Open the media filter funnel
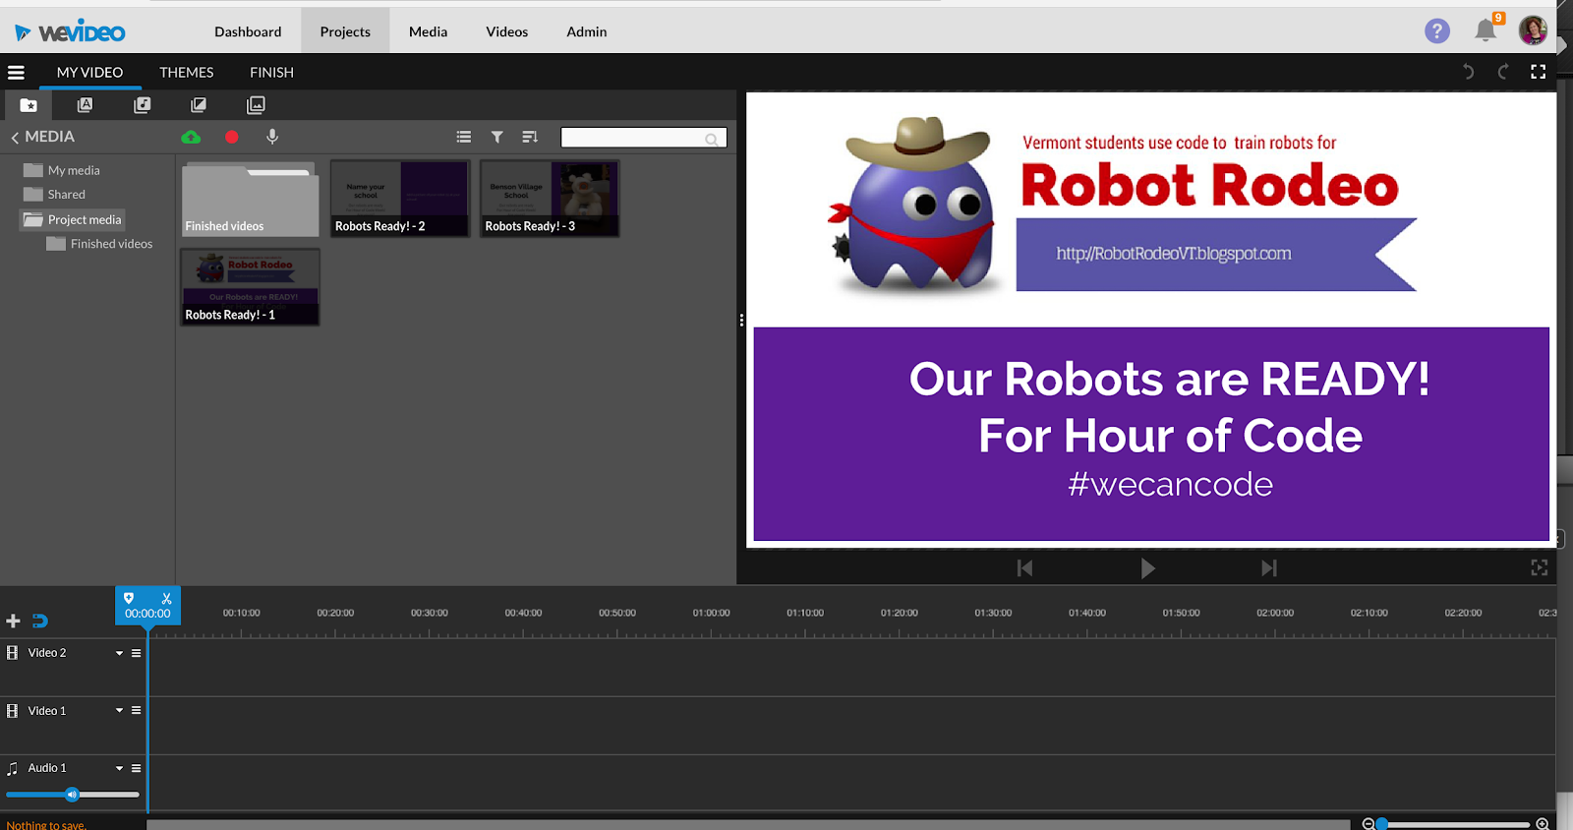This screenshot has width=1573, height=830. [497, 137]
